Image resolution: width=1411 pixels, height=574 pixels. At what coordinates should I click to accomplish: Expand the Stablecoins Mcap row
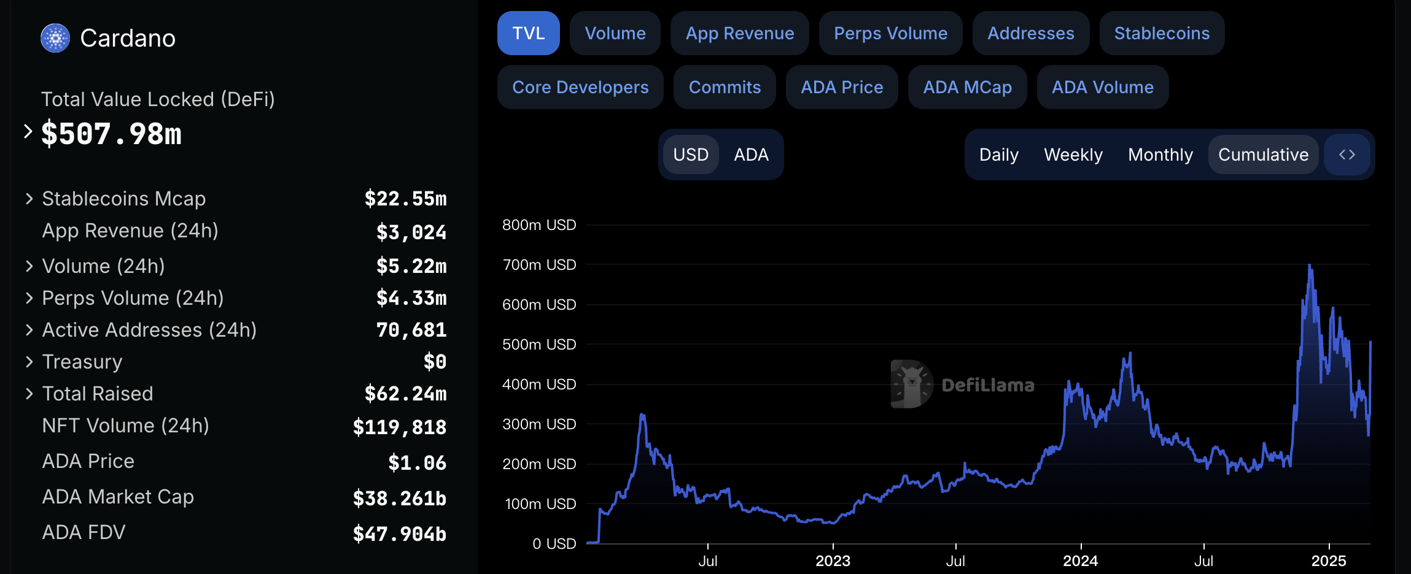click(29, 199)
